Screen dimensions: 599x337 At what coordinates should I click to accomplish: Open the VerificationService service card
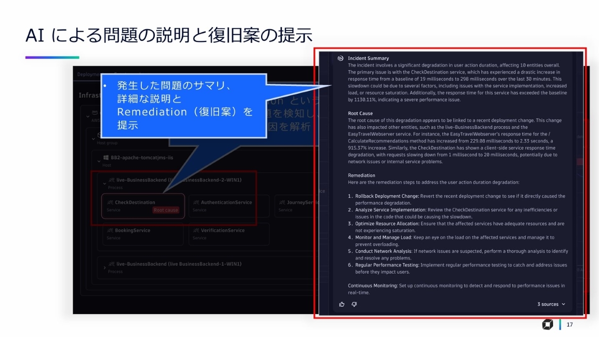229,234
